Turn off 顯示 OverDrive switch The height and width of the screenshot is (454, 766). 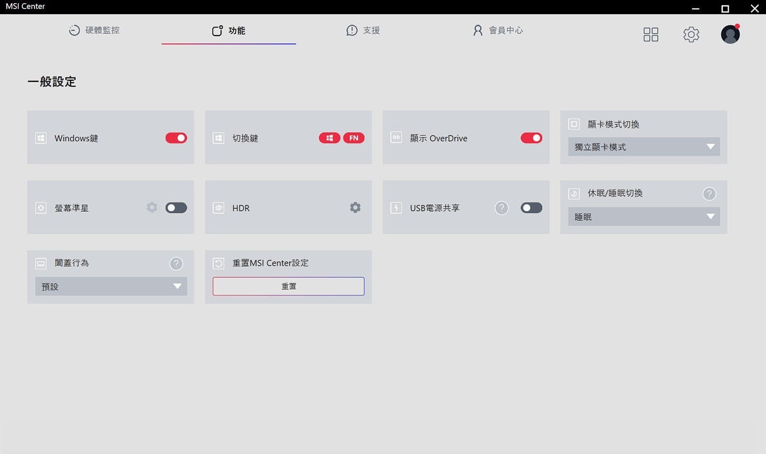click(531, 138)
